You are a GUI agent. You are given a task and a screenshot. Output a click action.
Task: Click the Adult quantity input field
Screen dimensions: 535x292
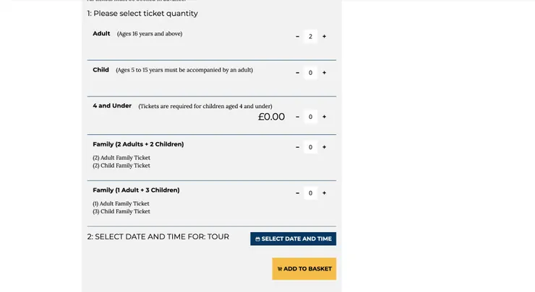pyautogui.click(x=310, y=37)
